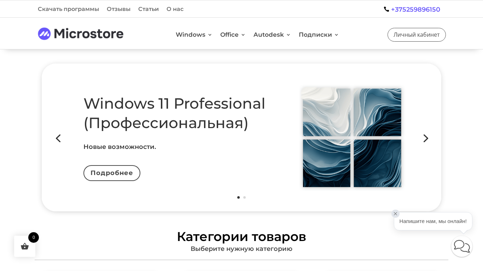Click the 'Напишите нам, мы онлайн!' message
Image resolution: width=483 pixels, height=271 pixels.
point(433,221)
